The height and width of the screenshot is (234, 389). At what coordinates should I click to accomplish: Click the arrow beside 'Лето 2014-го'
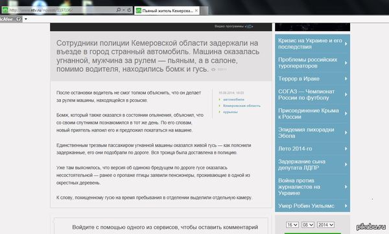(x=346, y=148)
